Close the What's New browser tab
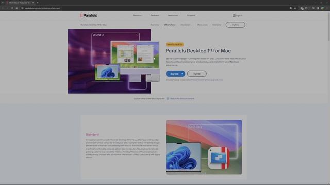 point(33,3)
